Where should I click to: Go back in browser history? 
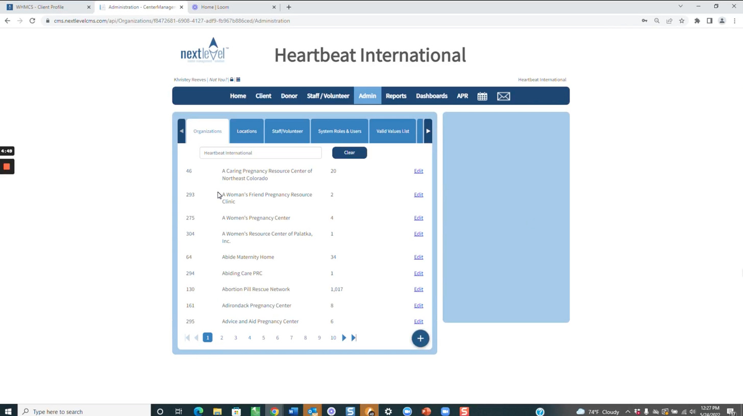pos(7,21)
